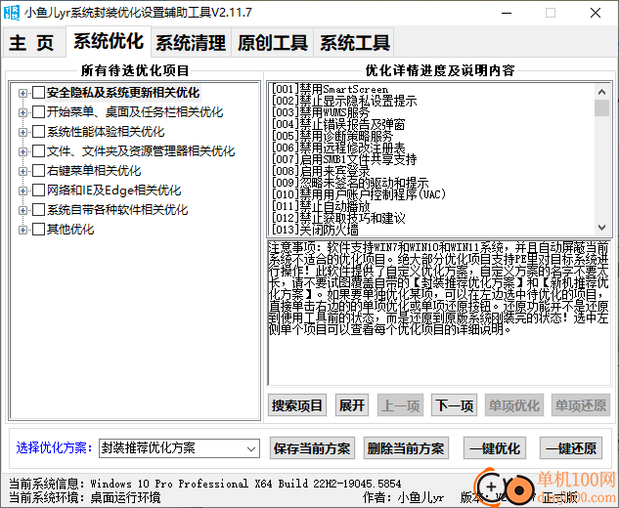Save scheme with 保存当前方案

click(312, 448)
